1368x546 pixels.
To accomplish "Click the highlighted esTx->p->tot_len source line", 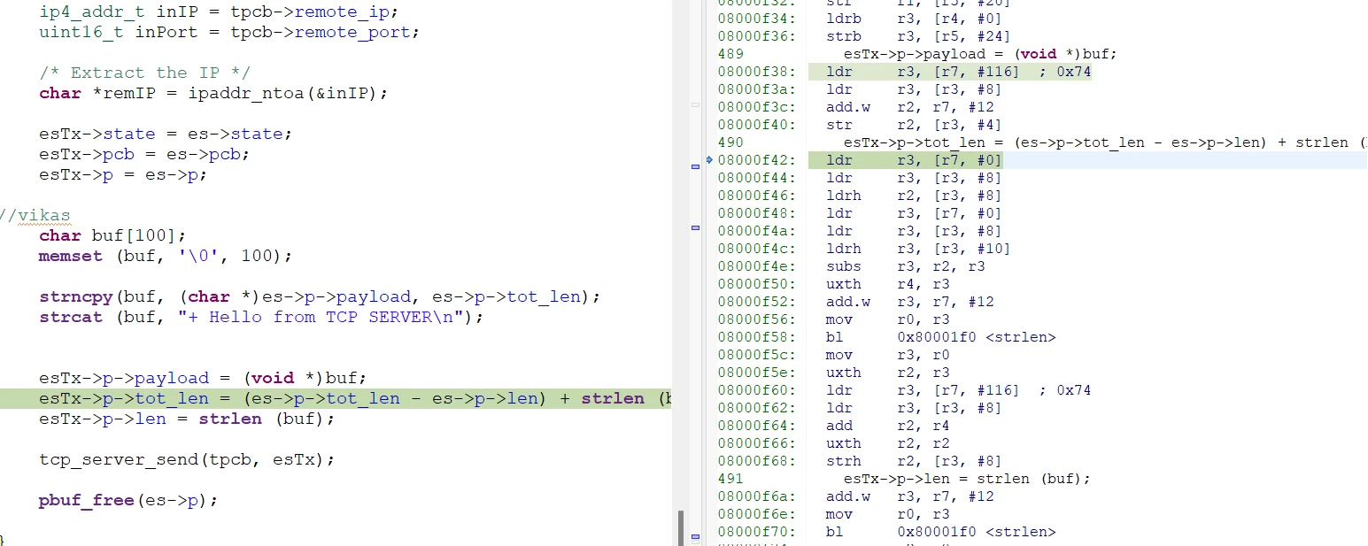I will [x=335, y=399].
